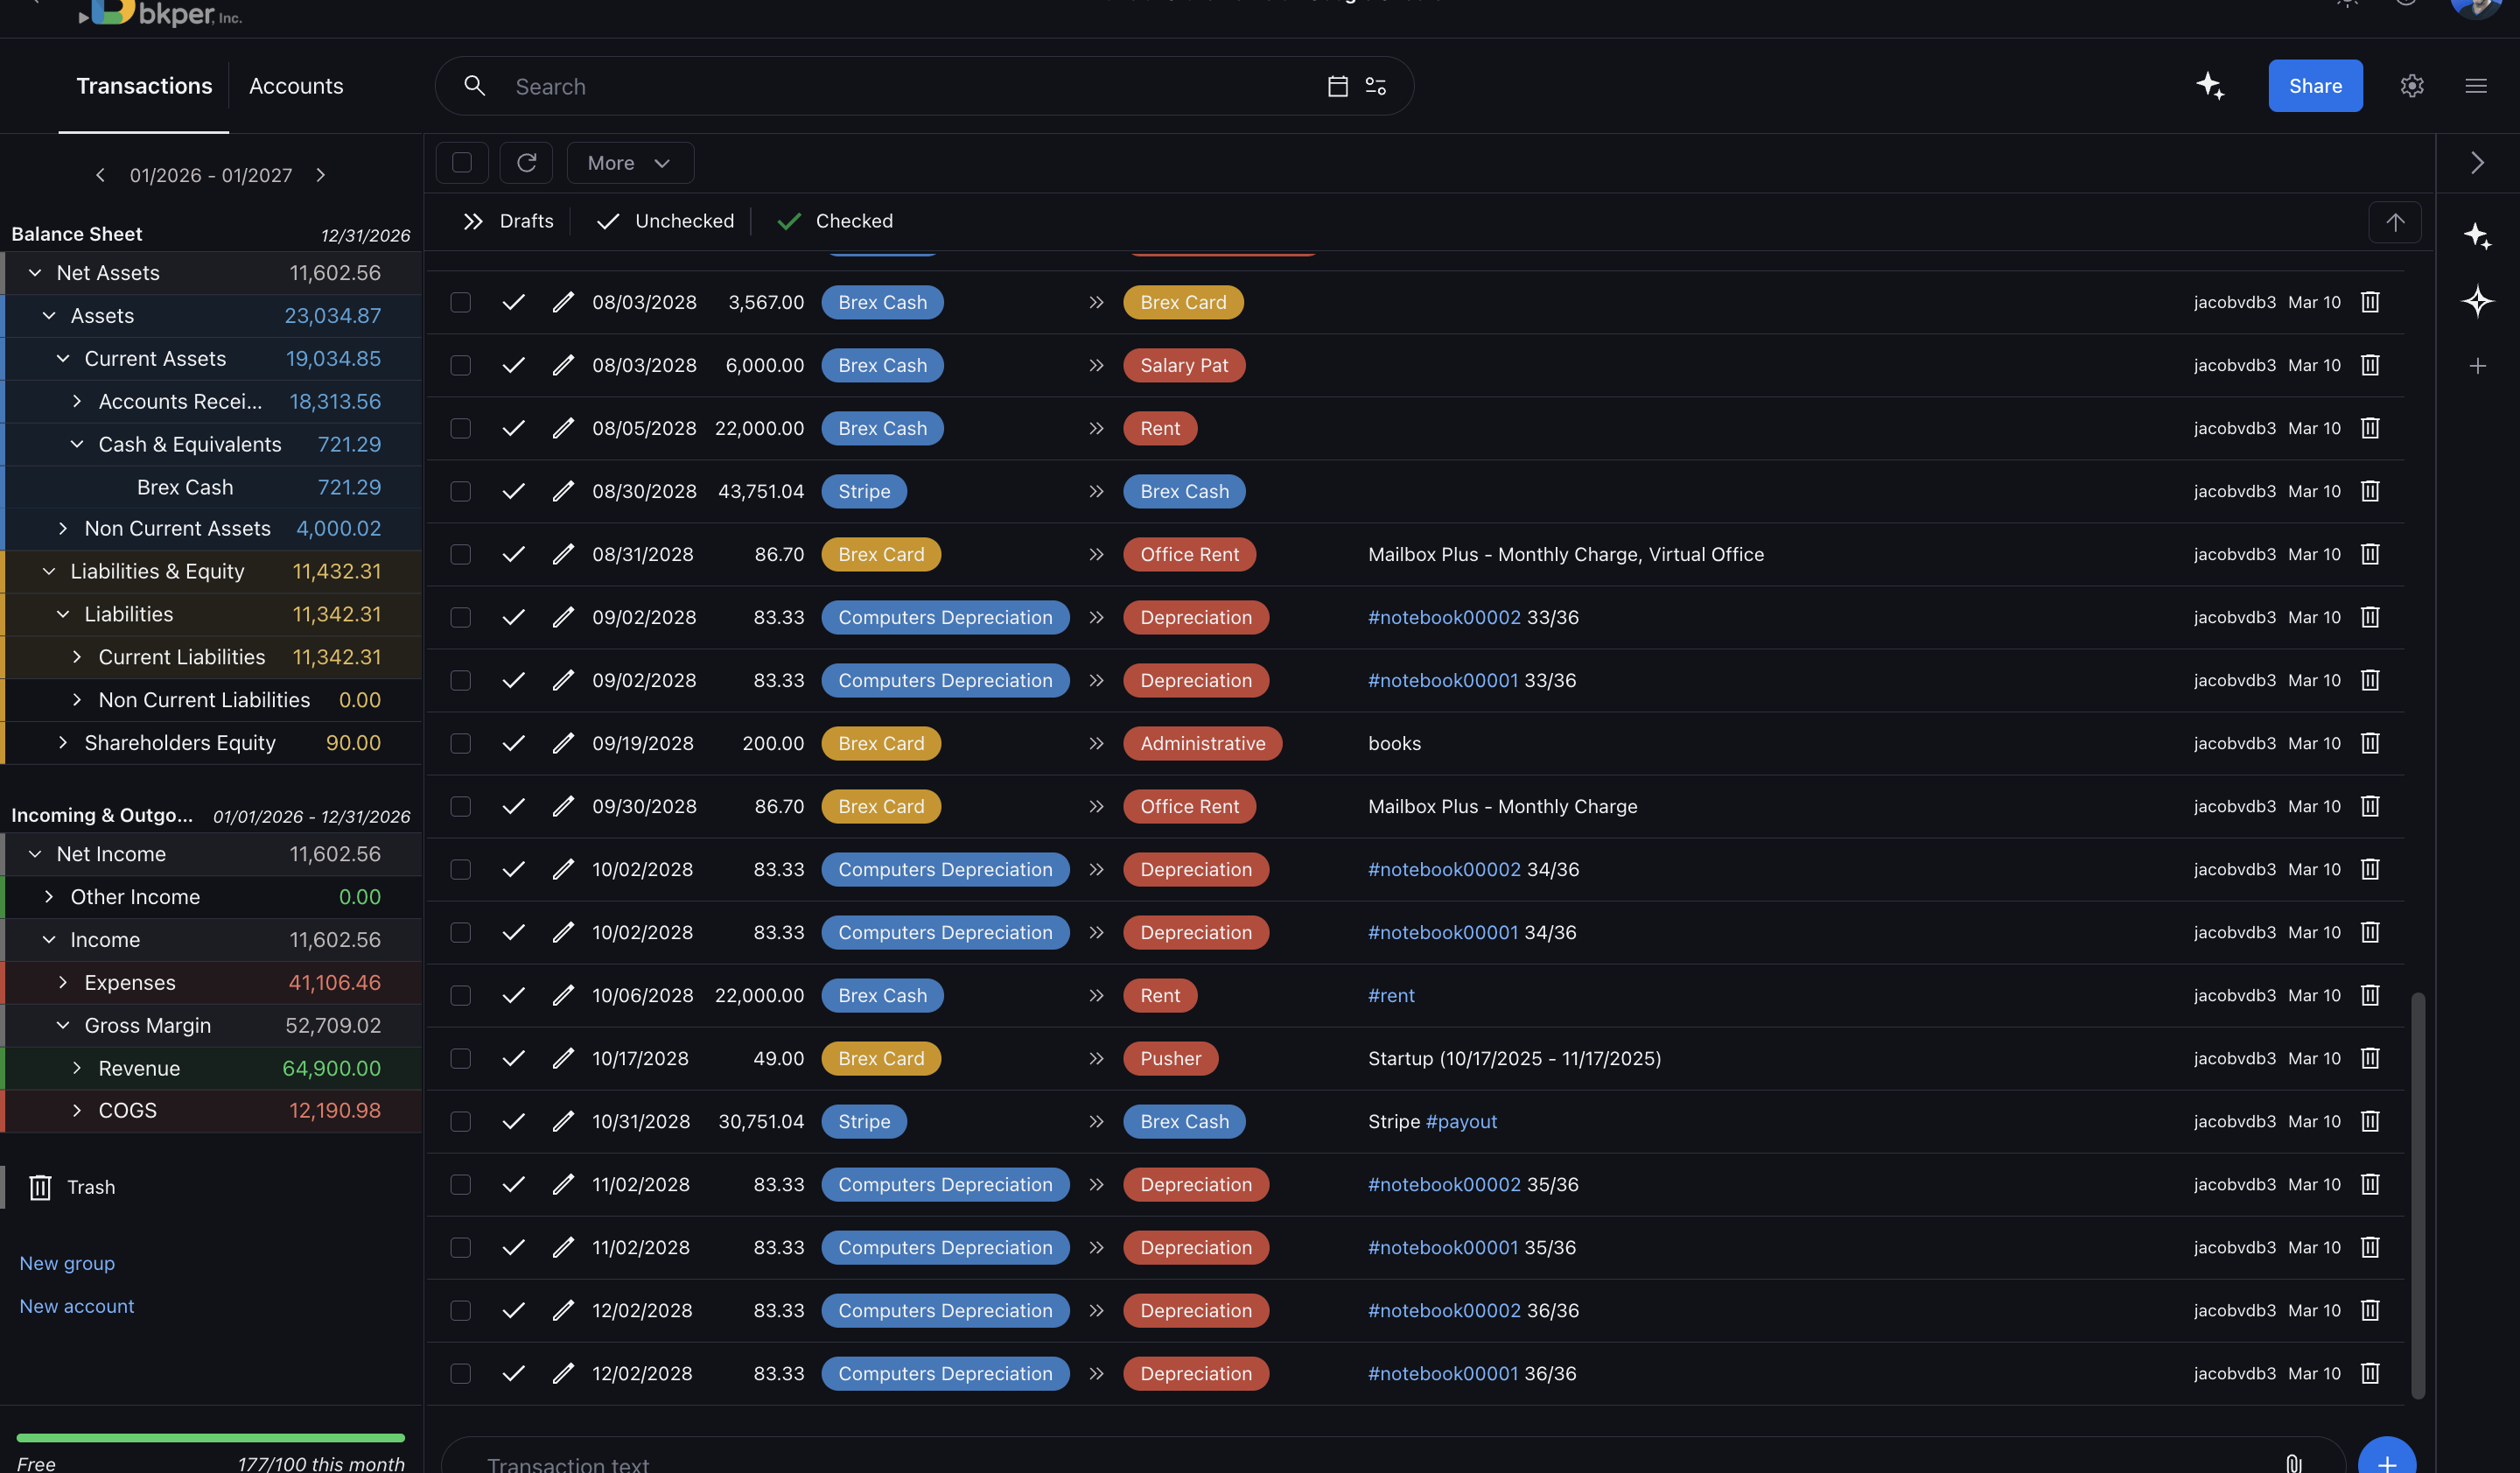The height and width of the screenshot is (1473, 2520).
Task: Edit the 08/05/2028 Rent transaction
Action: click(563, 428)
